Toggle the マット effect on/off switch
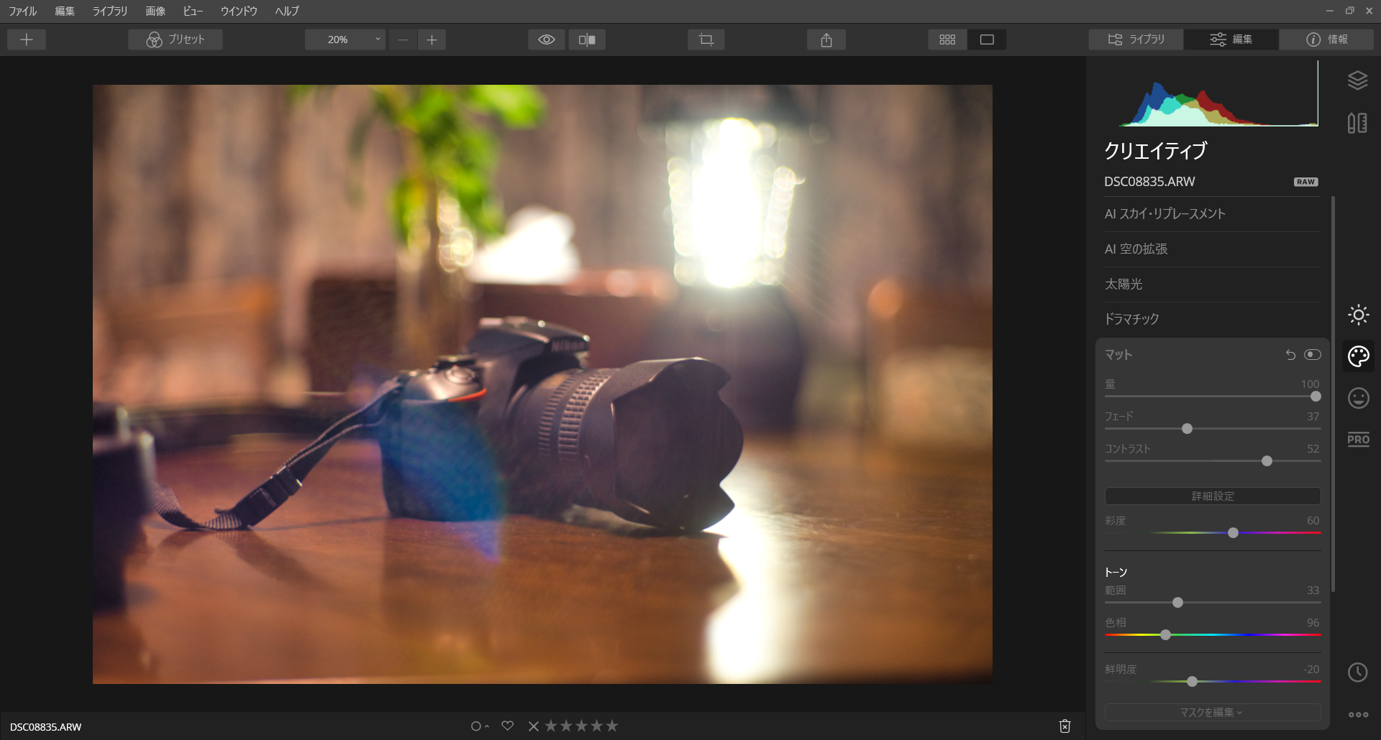The image size is (1381, 740). (x=1313, y=355)
